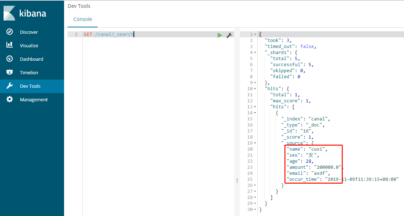404x216 pixels.
Task: Toggle fold marker at line 9
Action: [x=255, y=82]
